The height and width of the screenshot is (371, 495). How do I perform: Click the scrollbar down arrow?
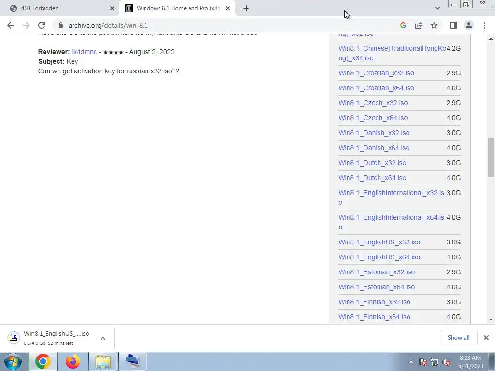491,320
